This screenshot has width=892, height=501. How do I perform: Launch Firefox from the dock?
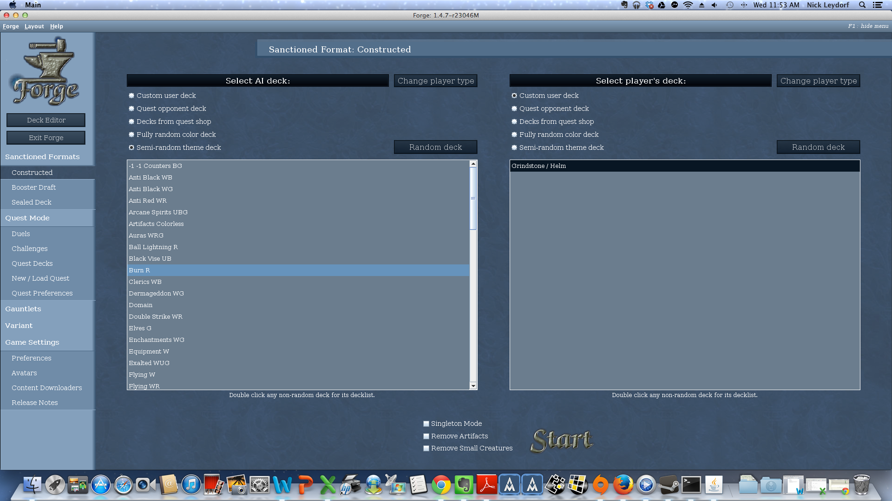pos(623,485)
